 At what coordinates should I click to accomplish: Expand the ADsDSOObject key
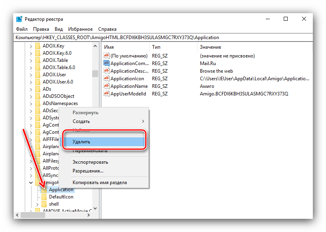coord(31,96)
